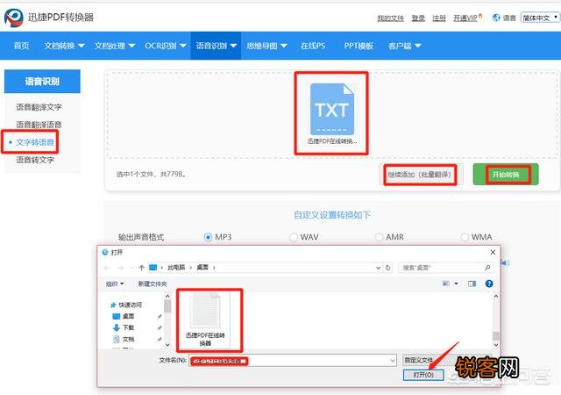This screenshot has width=561, height=395.
Task: Select 语音翻译文字 in sidebar
Action: (x=39, y=107)
